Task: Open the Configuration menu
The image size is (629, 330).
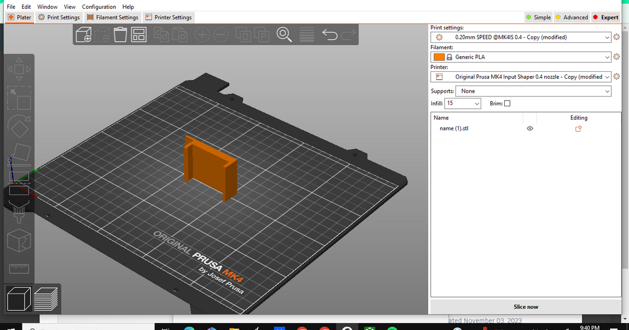Action: [x=99, y=6]
